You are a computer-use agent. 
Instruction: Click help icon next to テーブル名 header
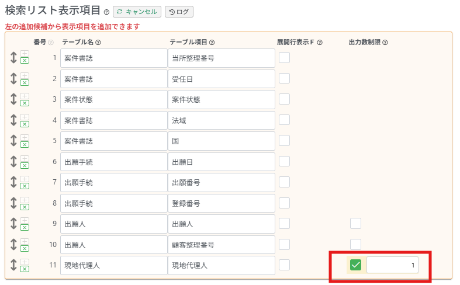tap(98, 42)
